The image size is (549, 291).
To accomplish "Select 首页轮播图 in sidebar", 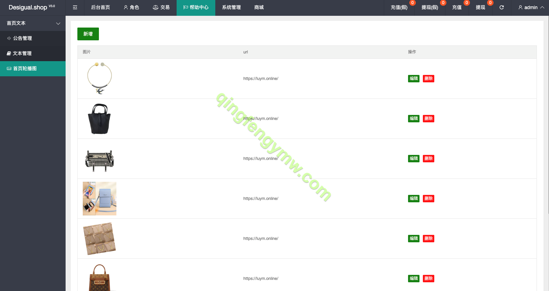I will click(x=33, y=69).
